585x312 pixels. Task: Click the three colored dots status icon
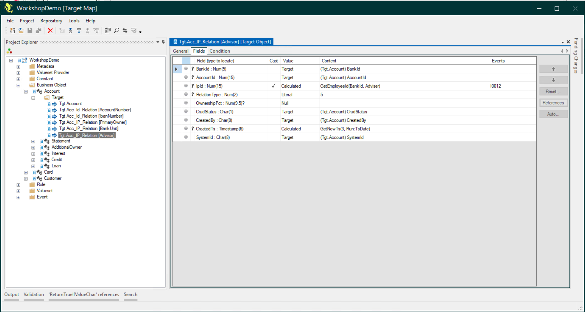9,51
